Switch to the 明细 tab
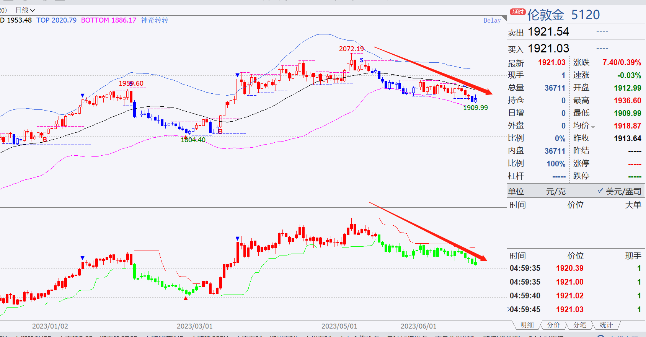This screenshot has width=646, height=337. tap(527, 325)
